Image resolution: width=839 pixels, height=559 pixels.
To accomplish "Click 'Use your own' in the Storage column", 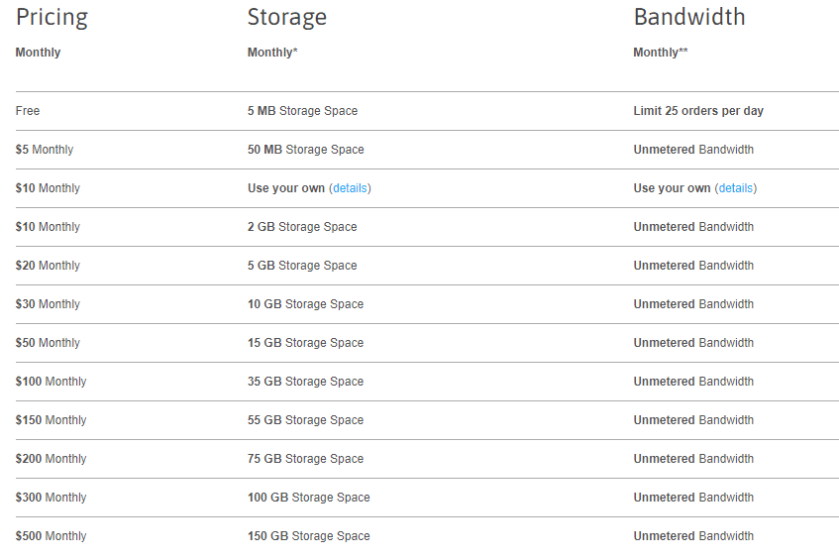I will click(286, 188).
